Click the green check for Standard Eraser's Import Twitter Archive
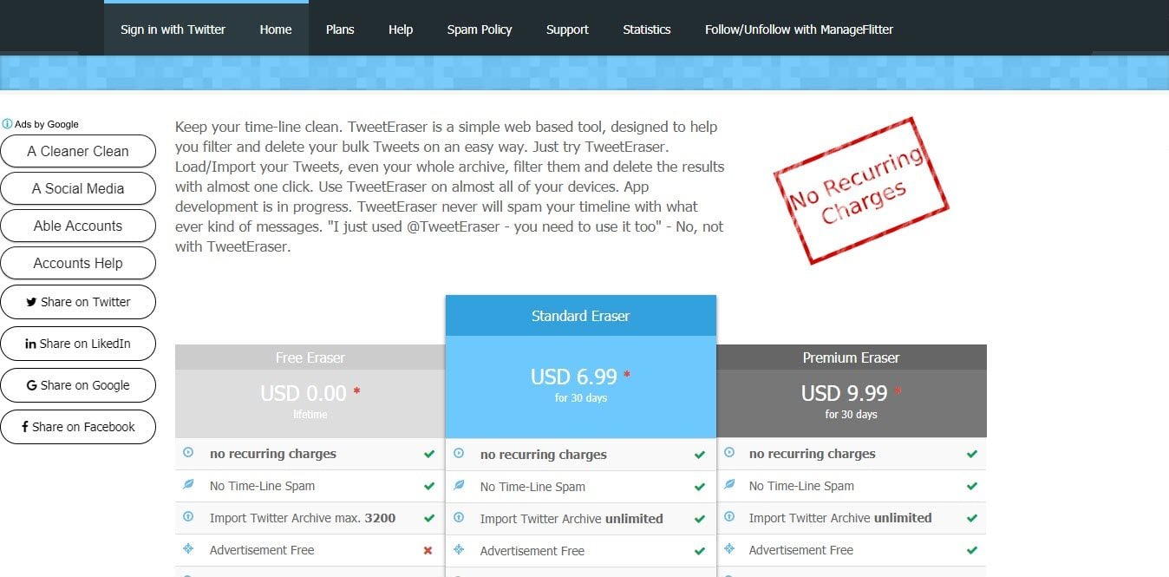 tap(700, 519)
